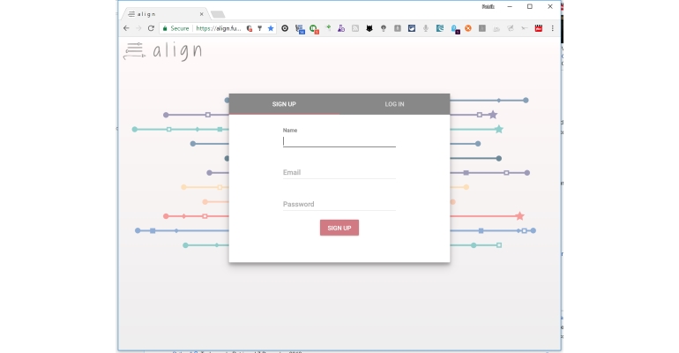This screenshot has height=353, width=679.
Task: Click the purple flask extension icon
Action: click(341, 28)
